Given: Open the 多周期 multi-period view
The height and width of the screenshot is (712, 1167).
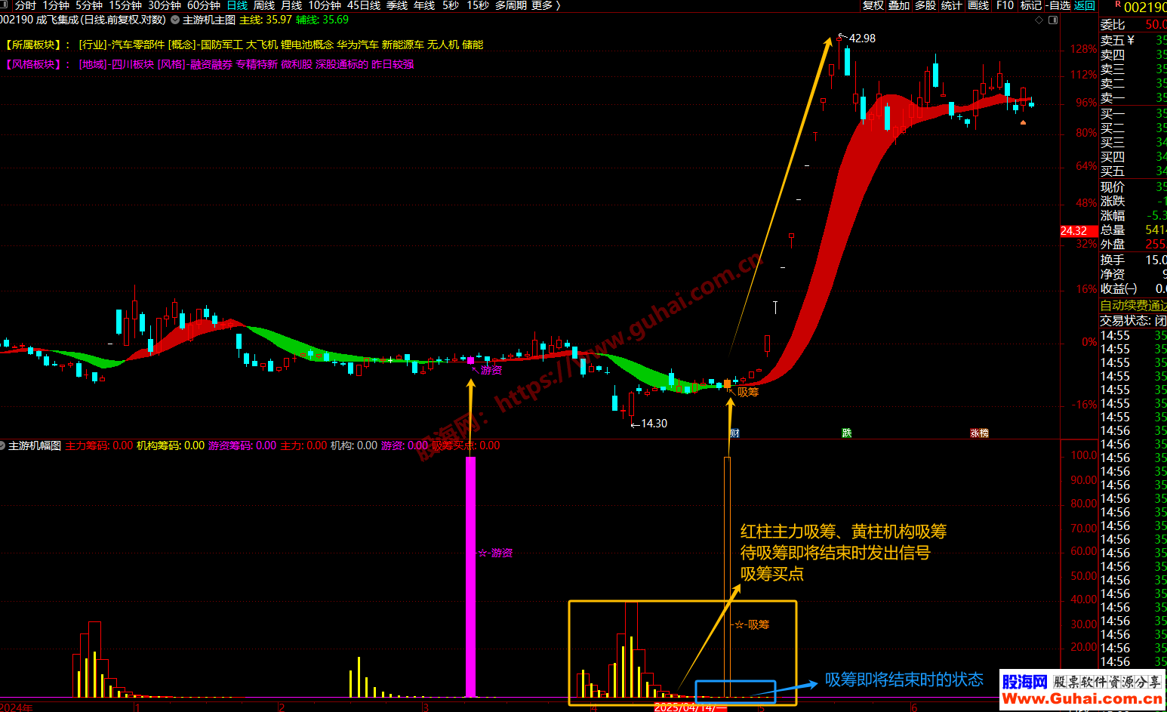Looking at the screenshot, I should 511,5.
